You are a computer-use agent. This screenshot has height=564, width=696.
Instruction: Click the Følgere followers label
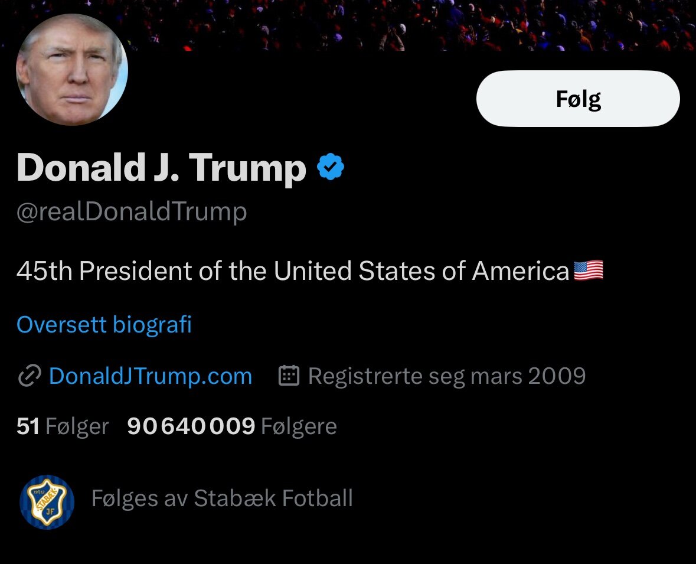click(x=299, y=427)
